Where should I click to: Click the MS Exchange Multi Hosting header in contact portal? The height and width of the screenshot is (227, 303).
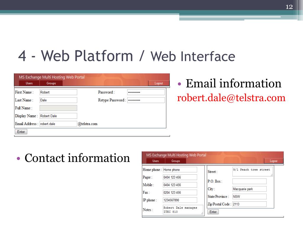[176, 155]
